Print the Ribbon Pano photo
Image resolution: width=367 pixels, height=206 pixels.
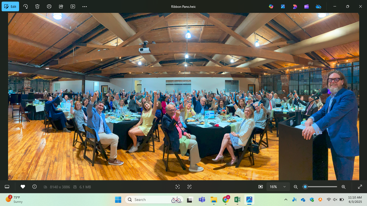(49, 6)
